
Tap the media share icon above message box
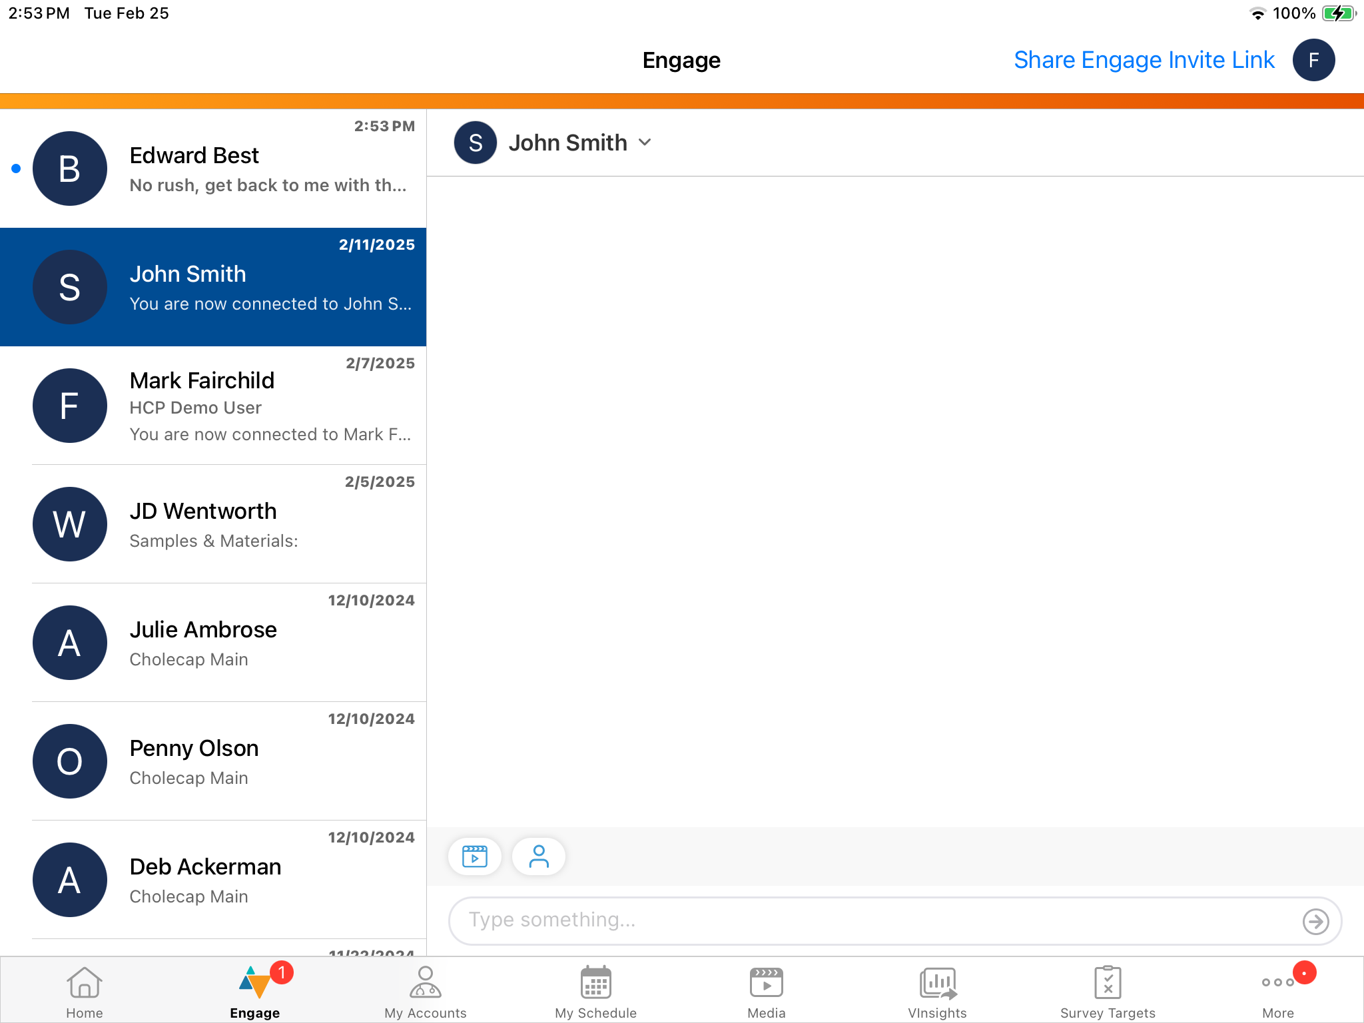click(474, 856)
